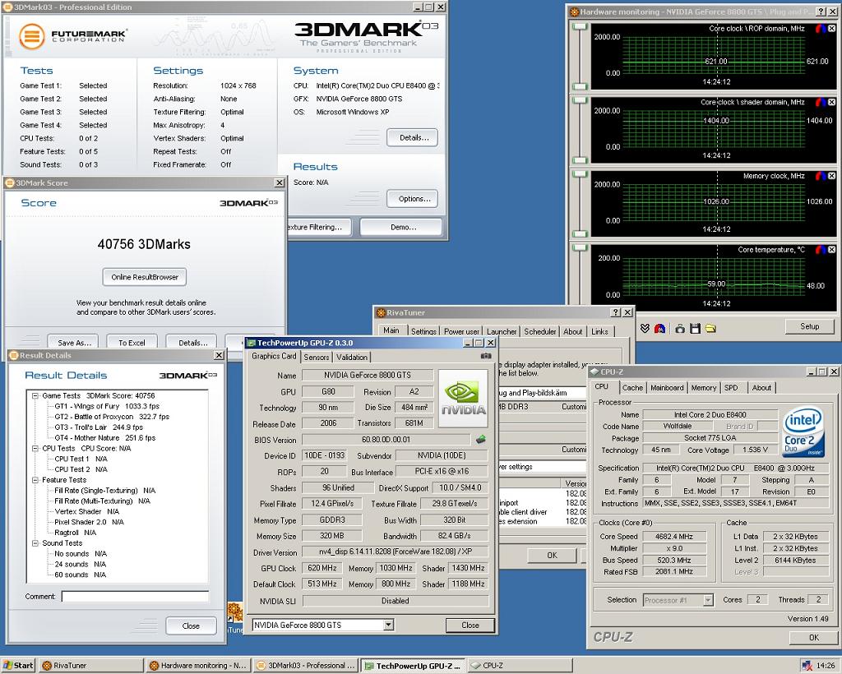Image resolution: width=842 pixels, height=674 pixels.
Task: Click the chip icon beside BIOS Version
Action: click(481, 440)
